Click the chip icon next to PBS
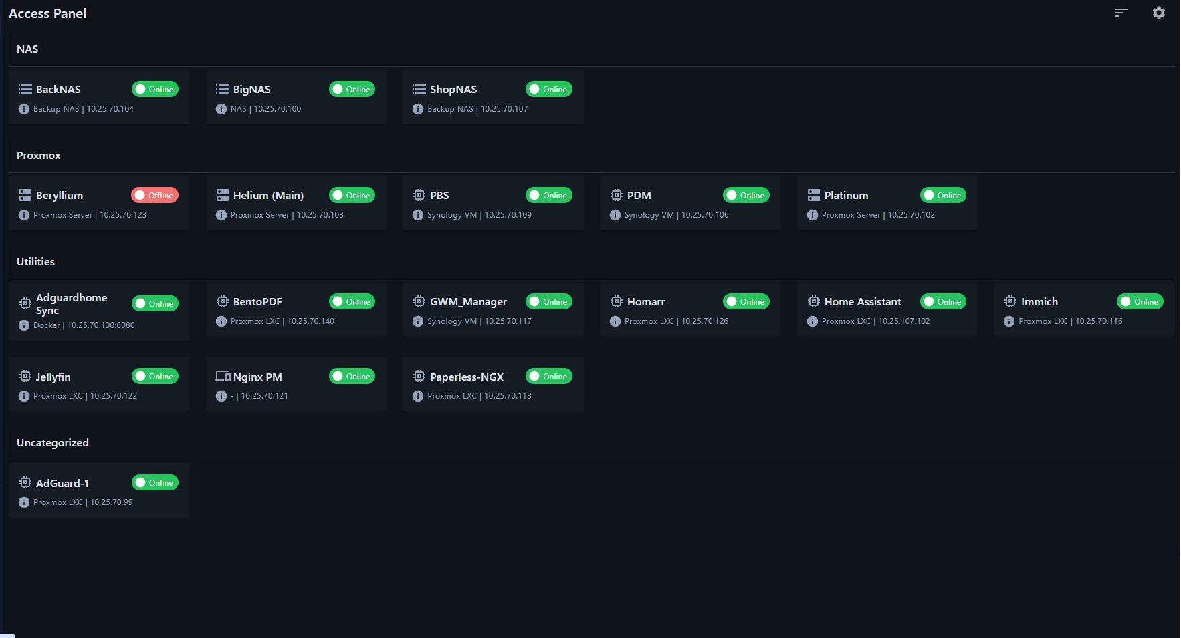The height and width of the screenshot is (638, 1181). coord(419,195)
